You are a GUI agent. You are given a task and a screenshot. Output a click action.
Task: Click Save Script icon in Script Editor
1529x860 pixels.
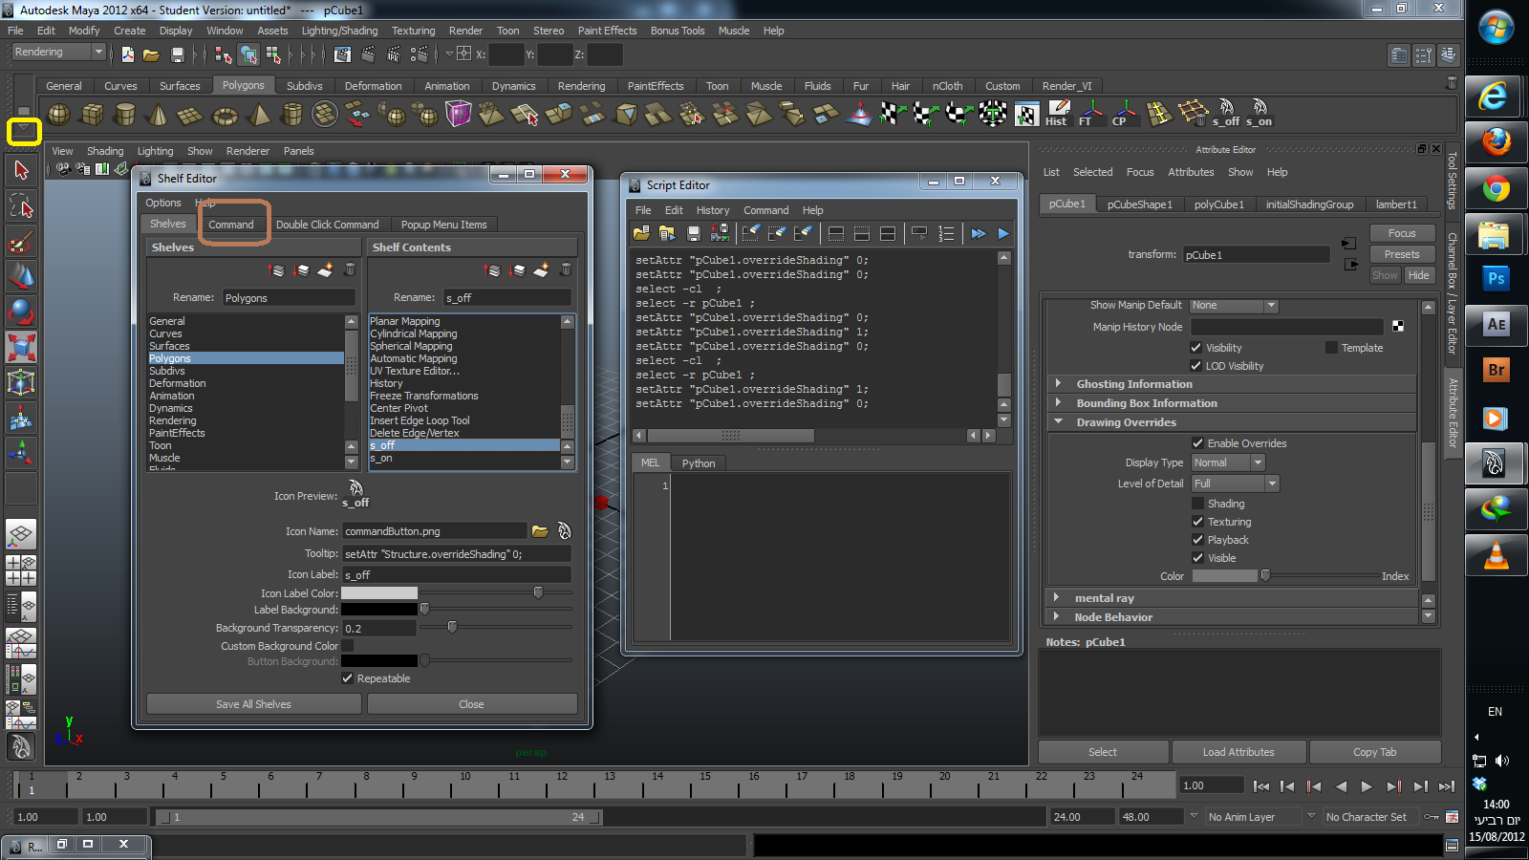pyautogui.click(x=694, y=233)
